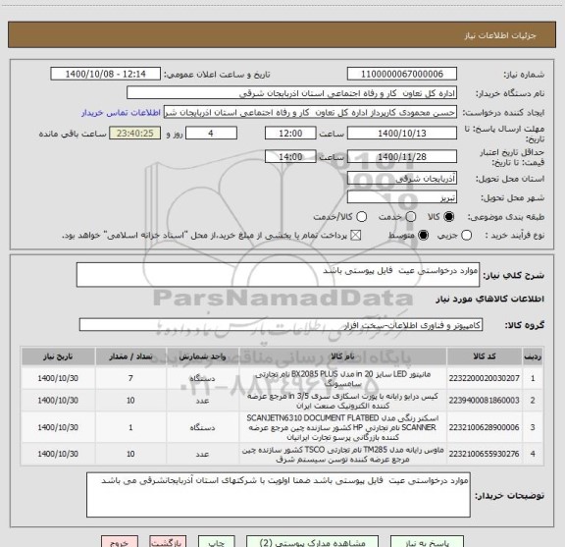Viewport: 565px width, 547px height.
Task: Click the مشاهده مدارک پیوستی (2) button
Action: click(x=312, y=542)
